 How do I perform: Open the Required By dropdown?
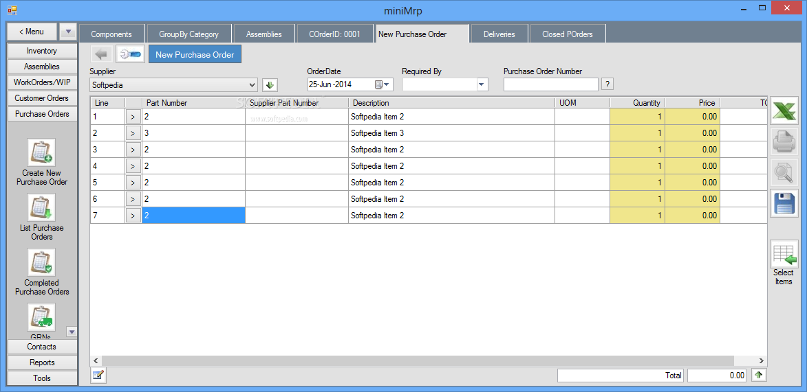click(482, 84)
